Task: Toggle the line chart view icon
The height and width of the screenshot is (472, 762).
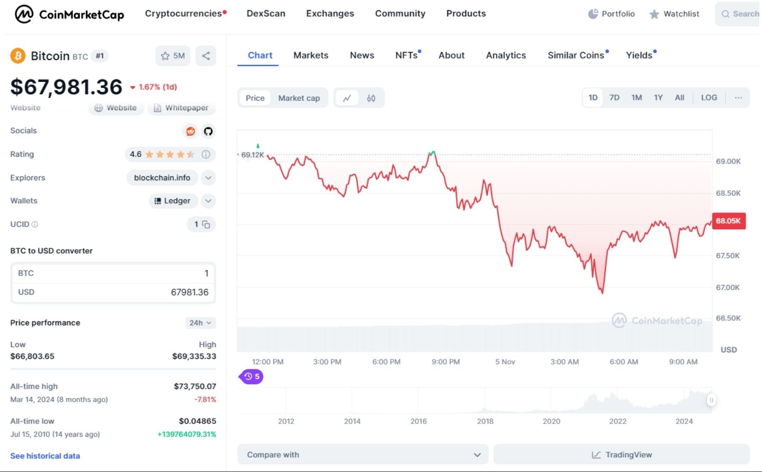Action: click(x=347, y=98)
